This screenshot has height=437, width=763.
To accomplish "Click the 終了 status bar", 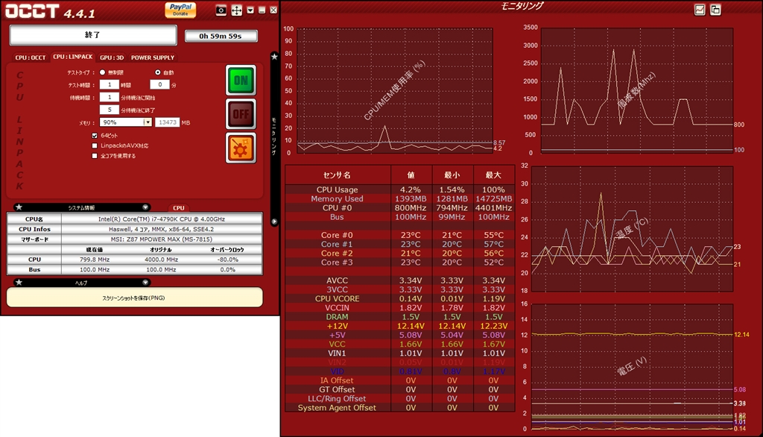I will (93, 35).
